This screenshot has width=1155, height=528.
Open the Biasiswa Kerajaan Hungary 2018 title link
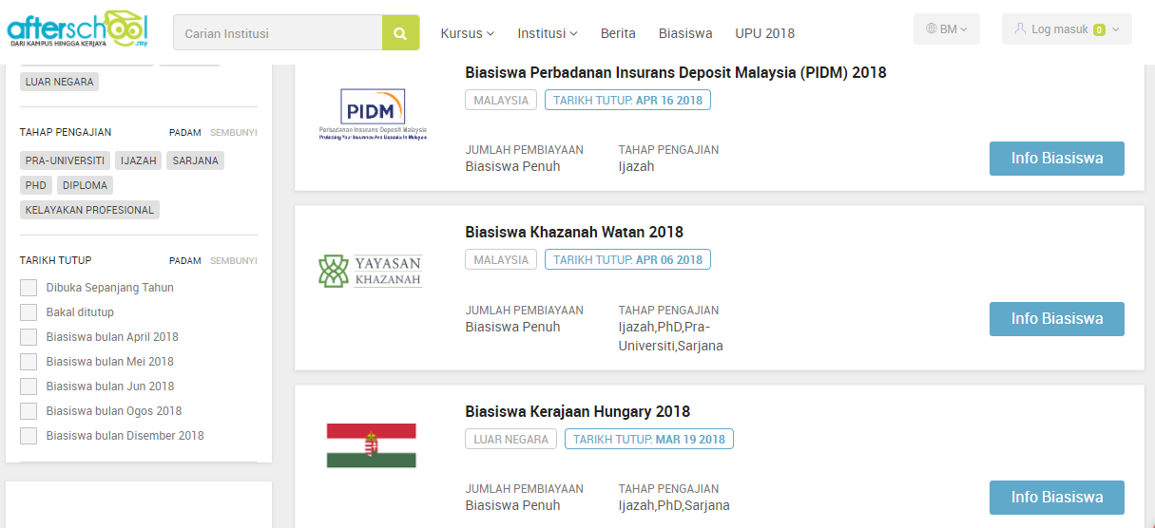click(577, 411)
